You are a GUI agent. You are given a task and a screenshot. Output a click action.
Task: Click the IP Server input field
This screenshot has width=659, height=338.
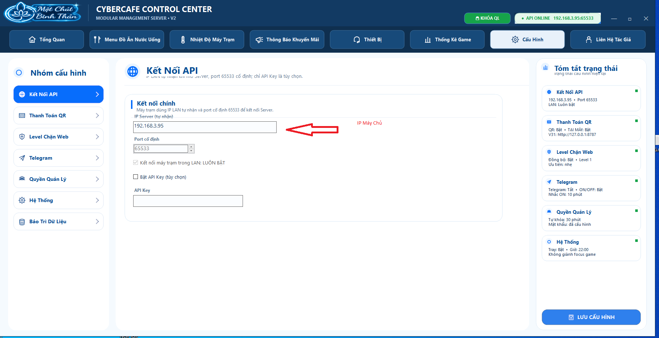205,127
